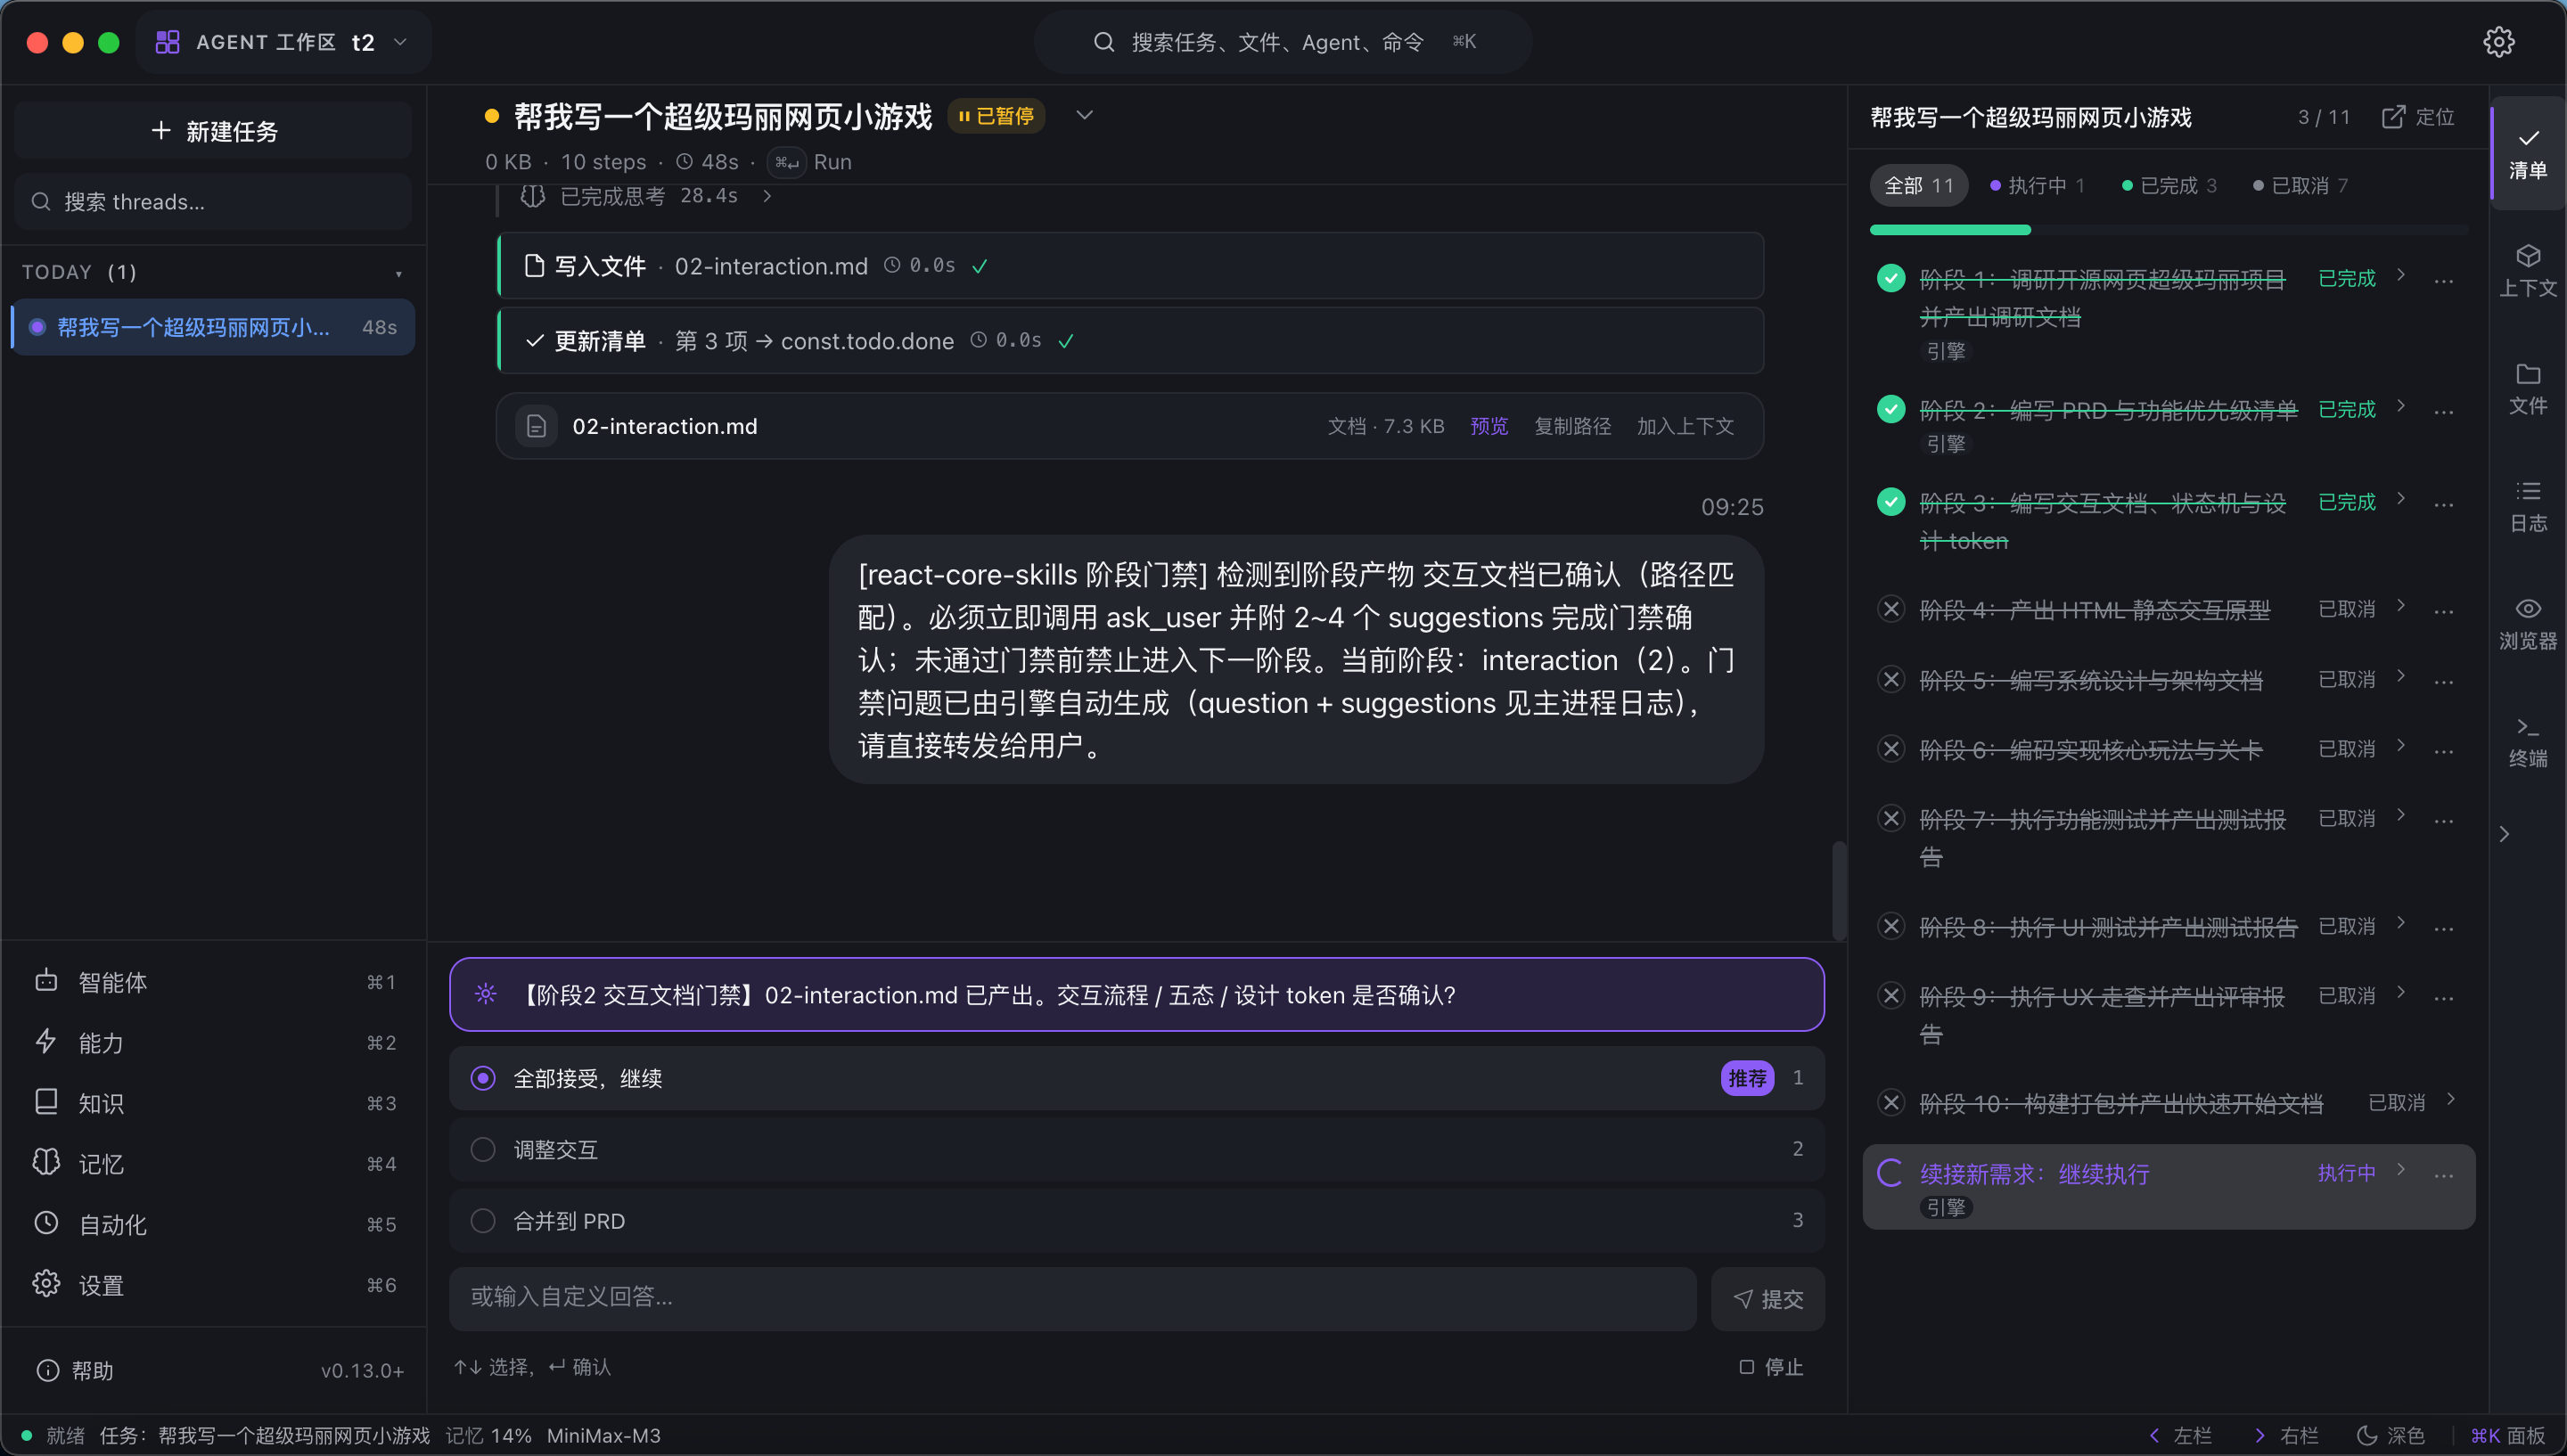
Task: Open 自动化 automation in sidebar
Action: coord(213,1224)
